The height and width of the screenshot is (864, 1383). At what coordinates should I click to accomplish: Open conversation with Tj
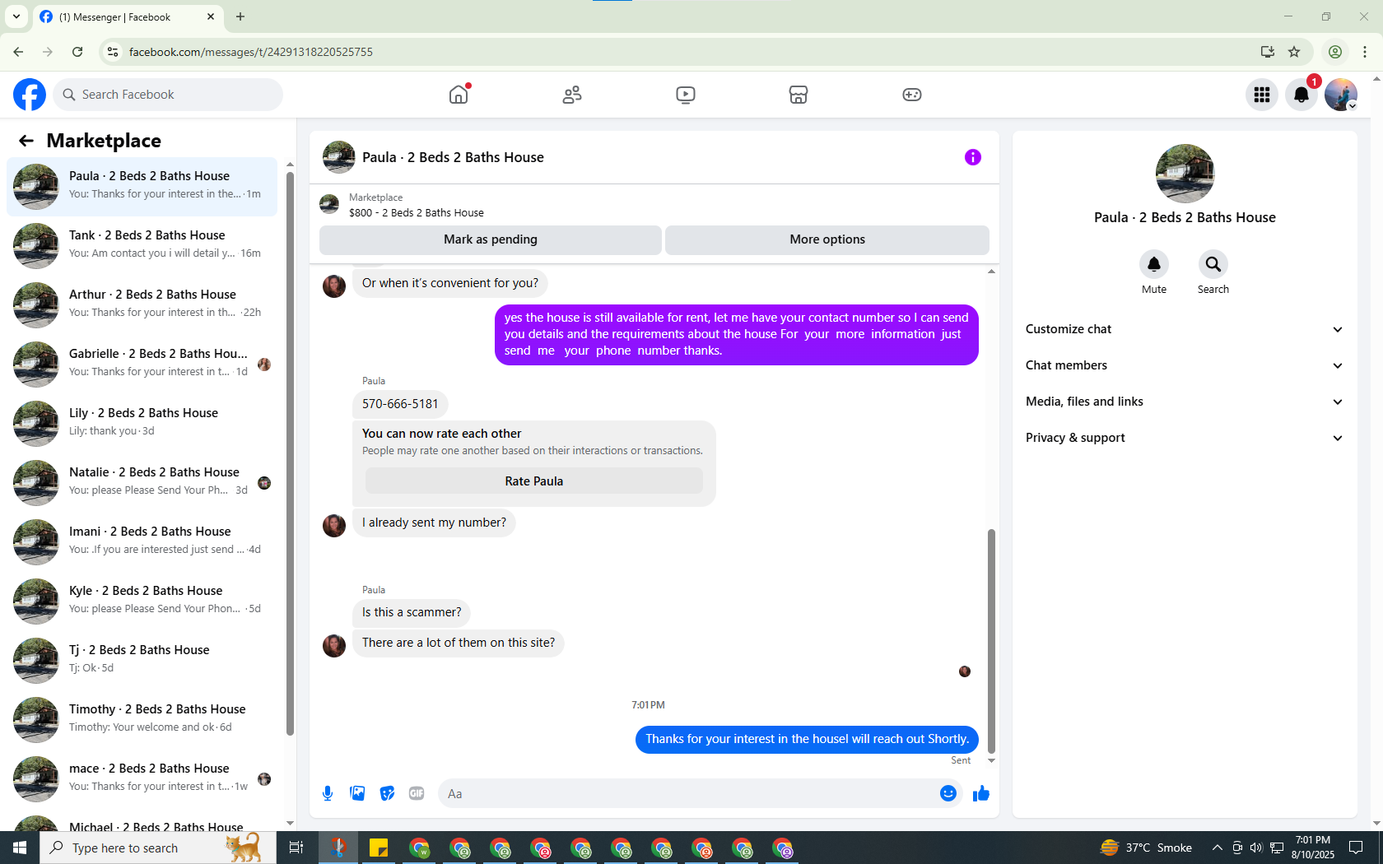pyautogui.click(x=142, y=661)
